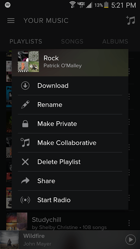Switch to the ALBUMS tab
The width and height of the screenshot is (140, 249).
[x=115, y=41]
